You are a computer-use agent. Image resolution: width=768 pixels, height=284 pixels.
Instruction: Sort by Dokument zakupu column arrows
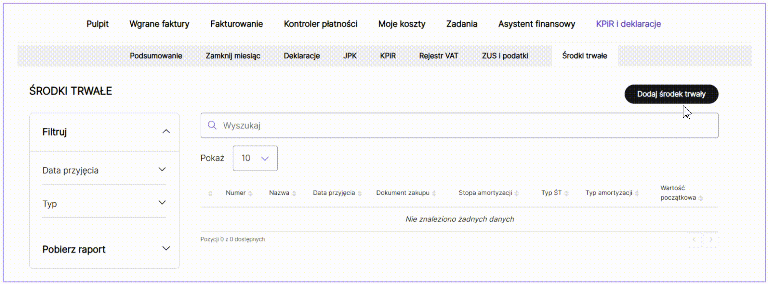[x=434, y=193]
